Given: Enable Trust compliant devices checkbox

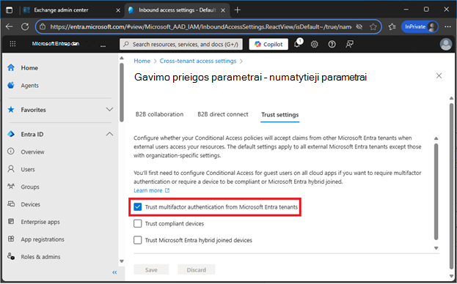Looking at the screenshot, I should 138,223.
